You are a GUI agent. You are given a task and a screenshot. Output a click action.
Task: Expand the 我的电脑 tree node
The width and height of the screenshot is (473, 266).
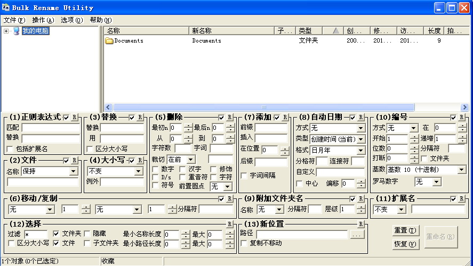[x=6, y=31]
